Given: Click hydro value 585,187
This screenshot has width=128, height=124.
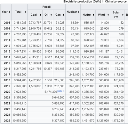Looking at the screenshot, I should [89, 23].
